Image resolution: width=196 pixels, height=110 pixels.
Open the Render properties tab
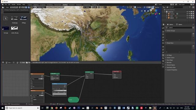coord(163,32)
